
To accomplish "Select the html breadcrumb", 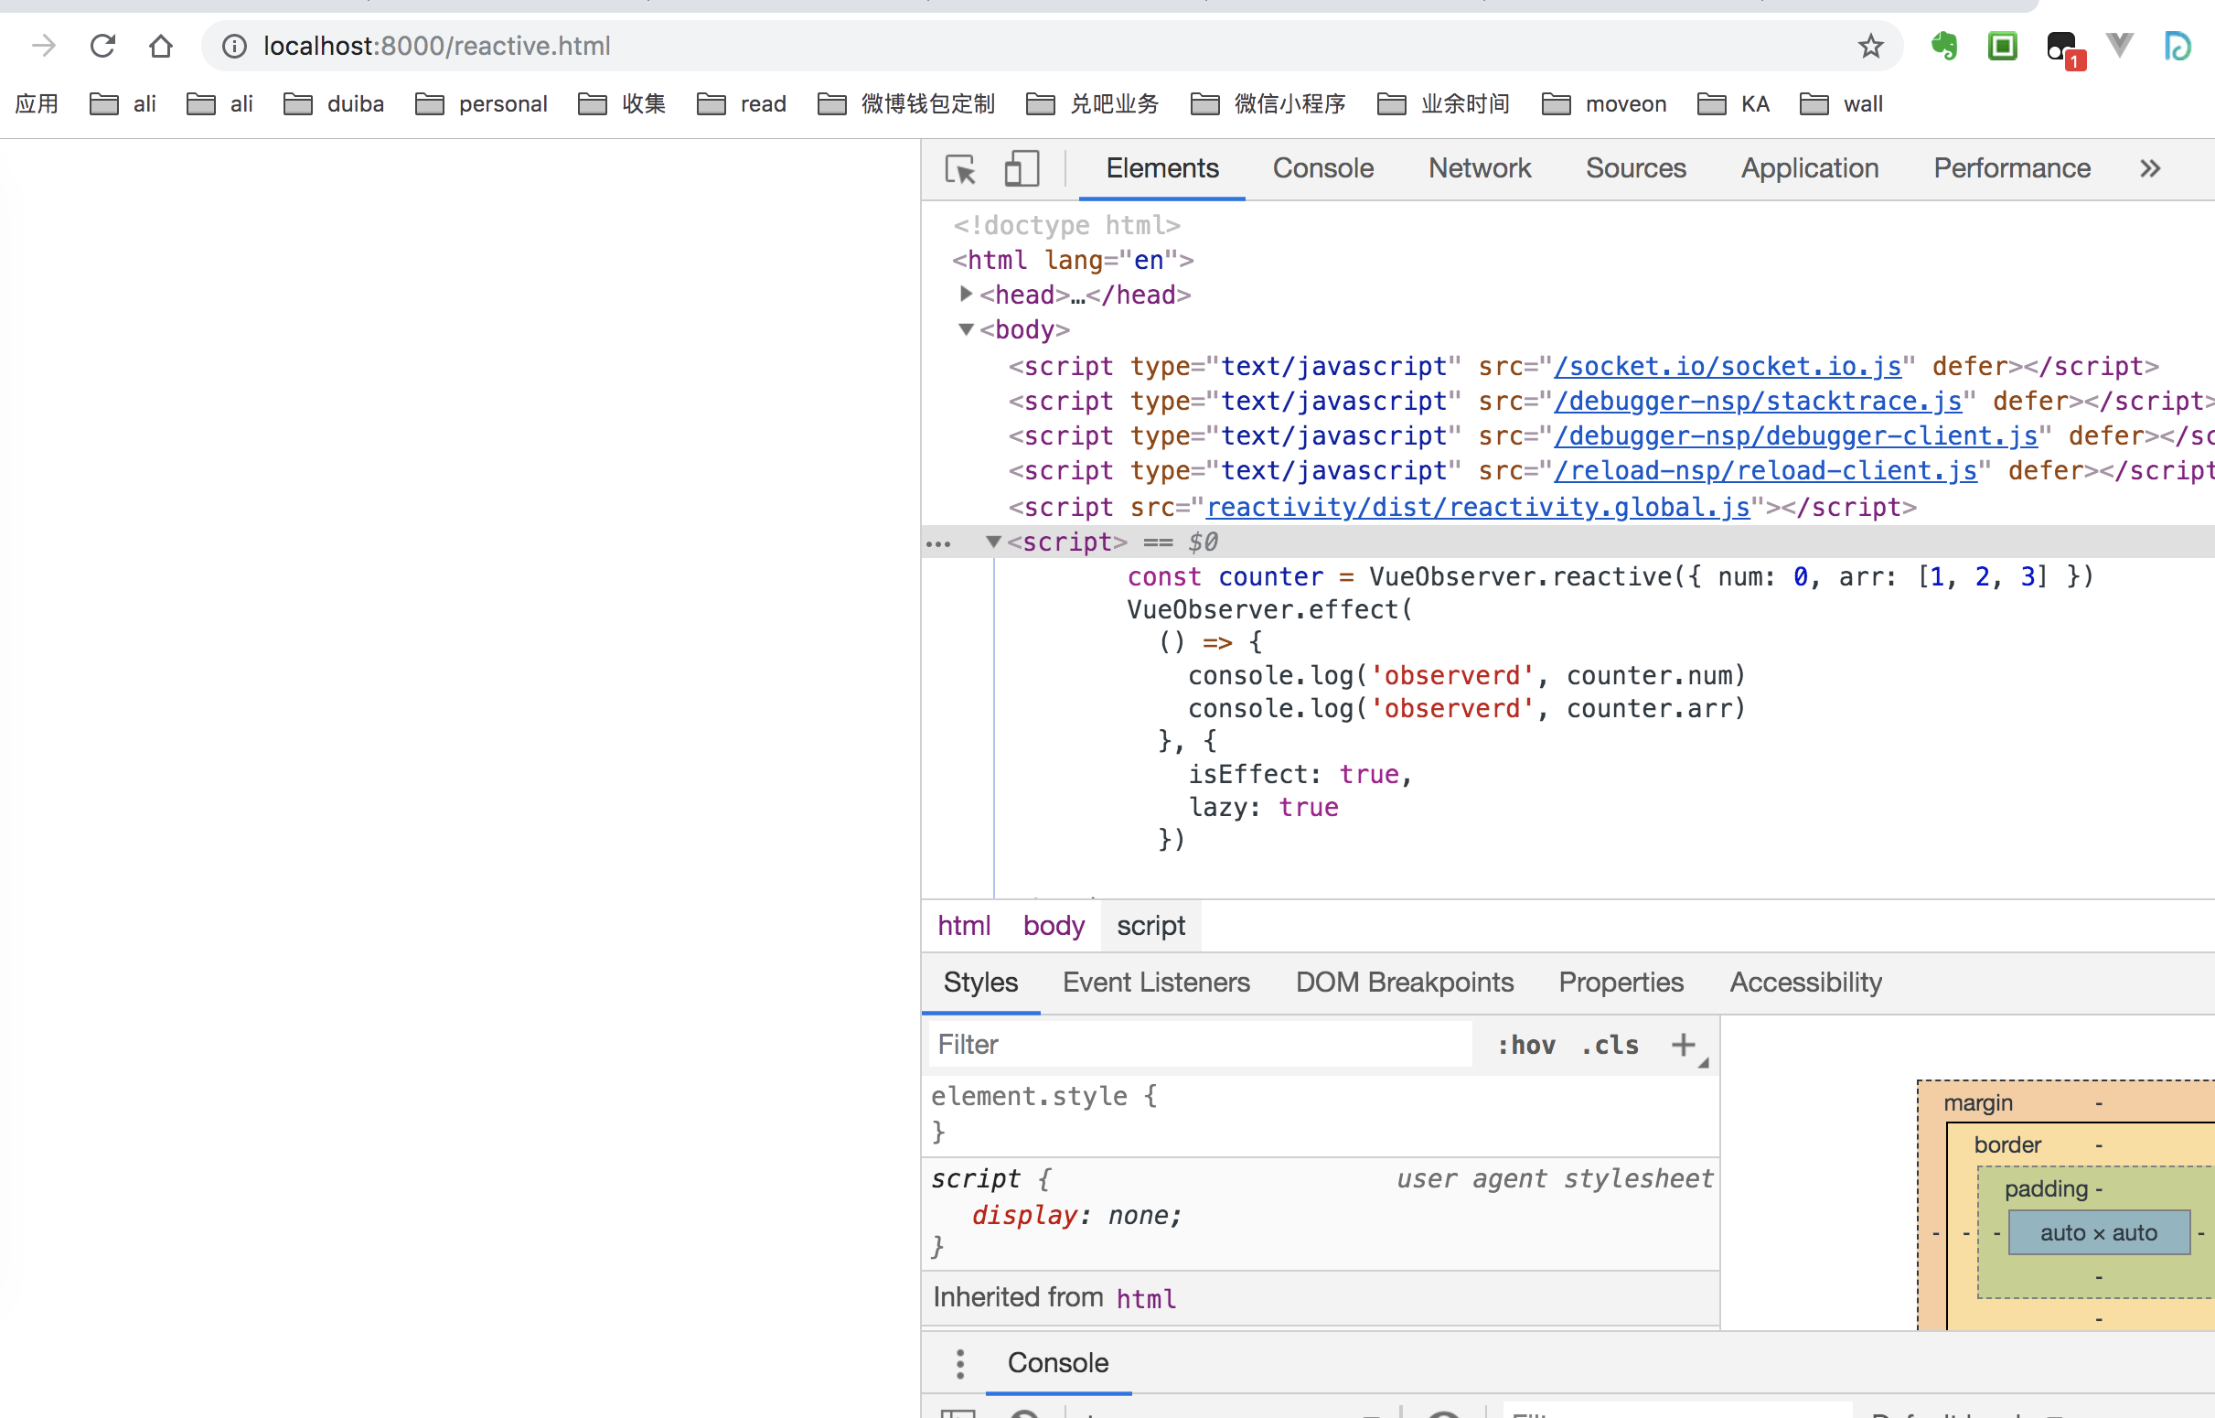I will (964, 926).
